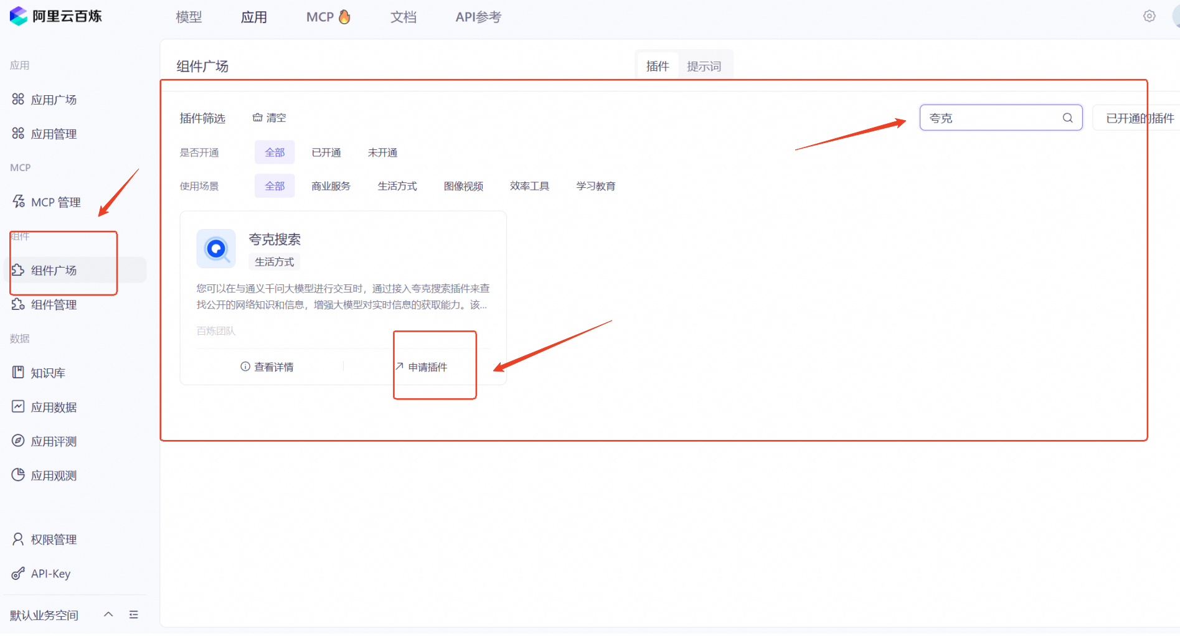Image resolution: width=1180 pixels, height=636 pixels.
Task: Expand 默认业务空间 workspace chevron
Action: 108,614
